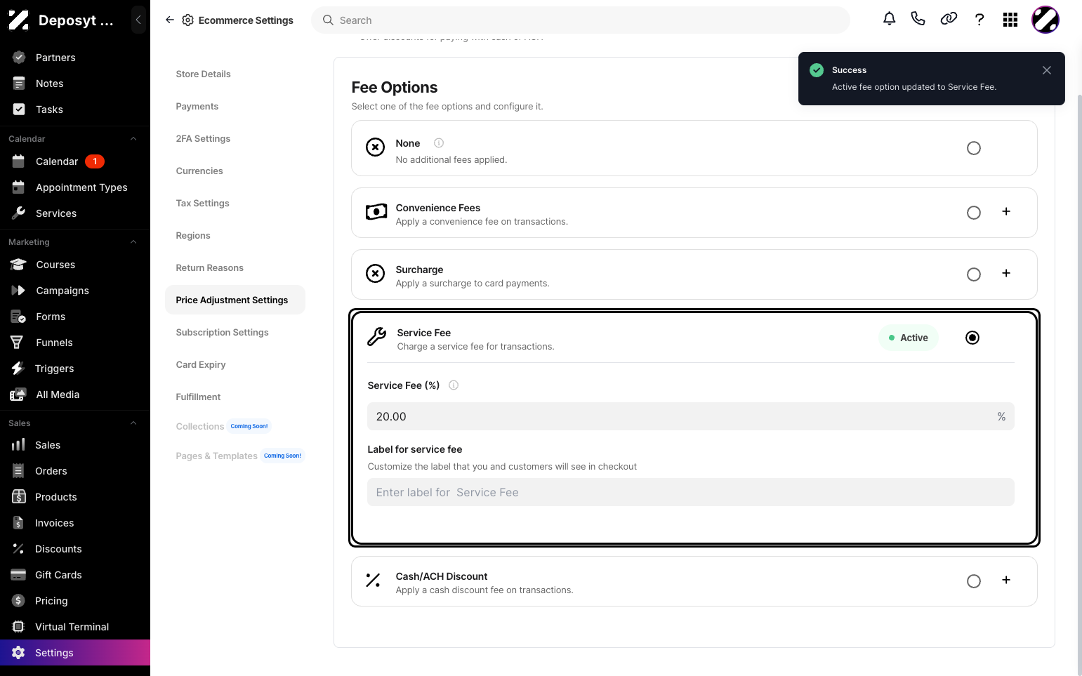1082x676 pixels.
Task: Expand the Cash/ACH Discount option with plus
Action: pyautogui.click(x=1006, y=580)
